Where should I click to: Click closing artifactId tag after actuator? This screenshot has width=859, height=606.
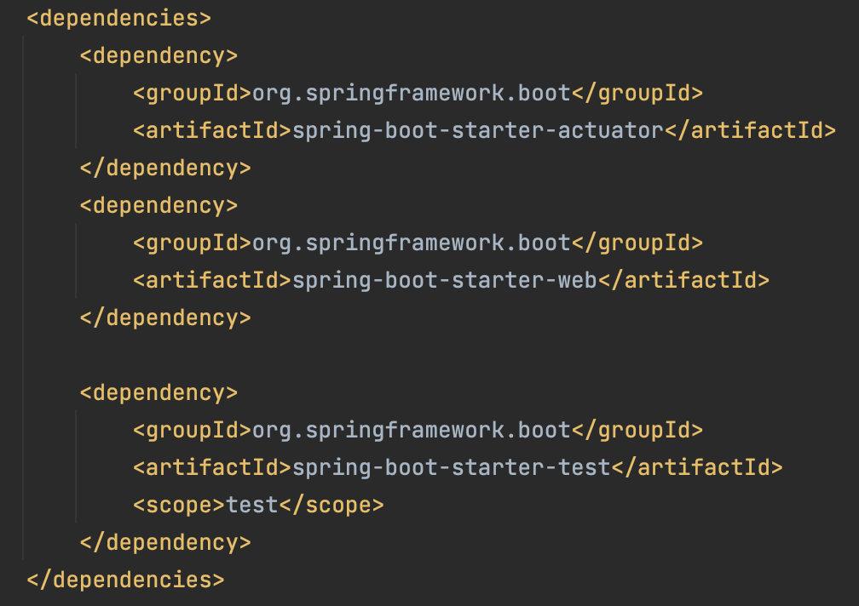tap(751, 131)
